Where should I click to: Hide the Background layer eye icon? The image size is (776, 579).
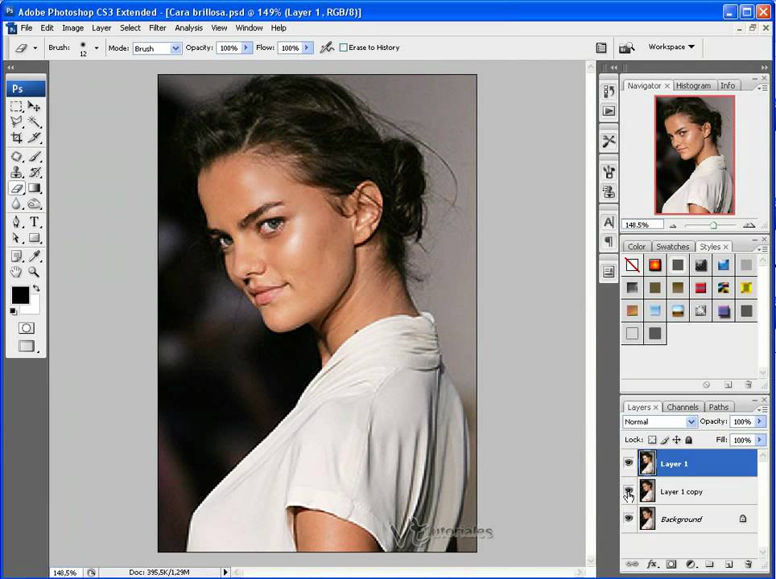pyautogui.click(x=629, y=518)
